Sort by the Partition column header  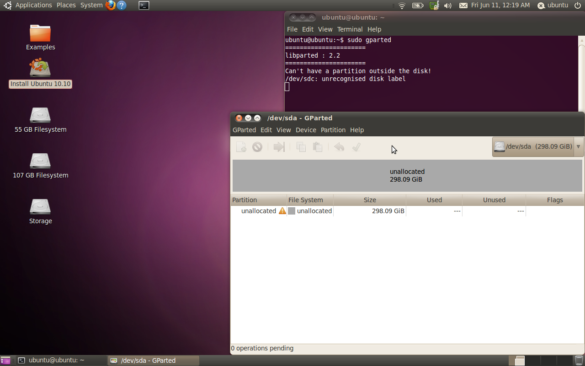pos(259,200)
